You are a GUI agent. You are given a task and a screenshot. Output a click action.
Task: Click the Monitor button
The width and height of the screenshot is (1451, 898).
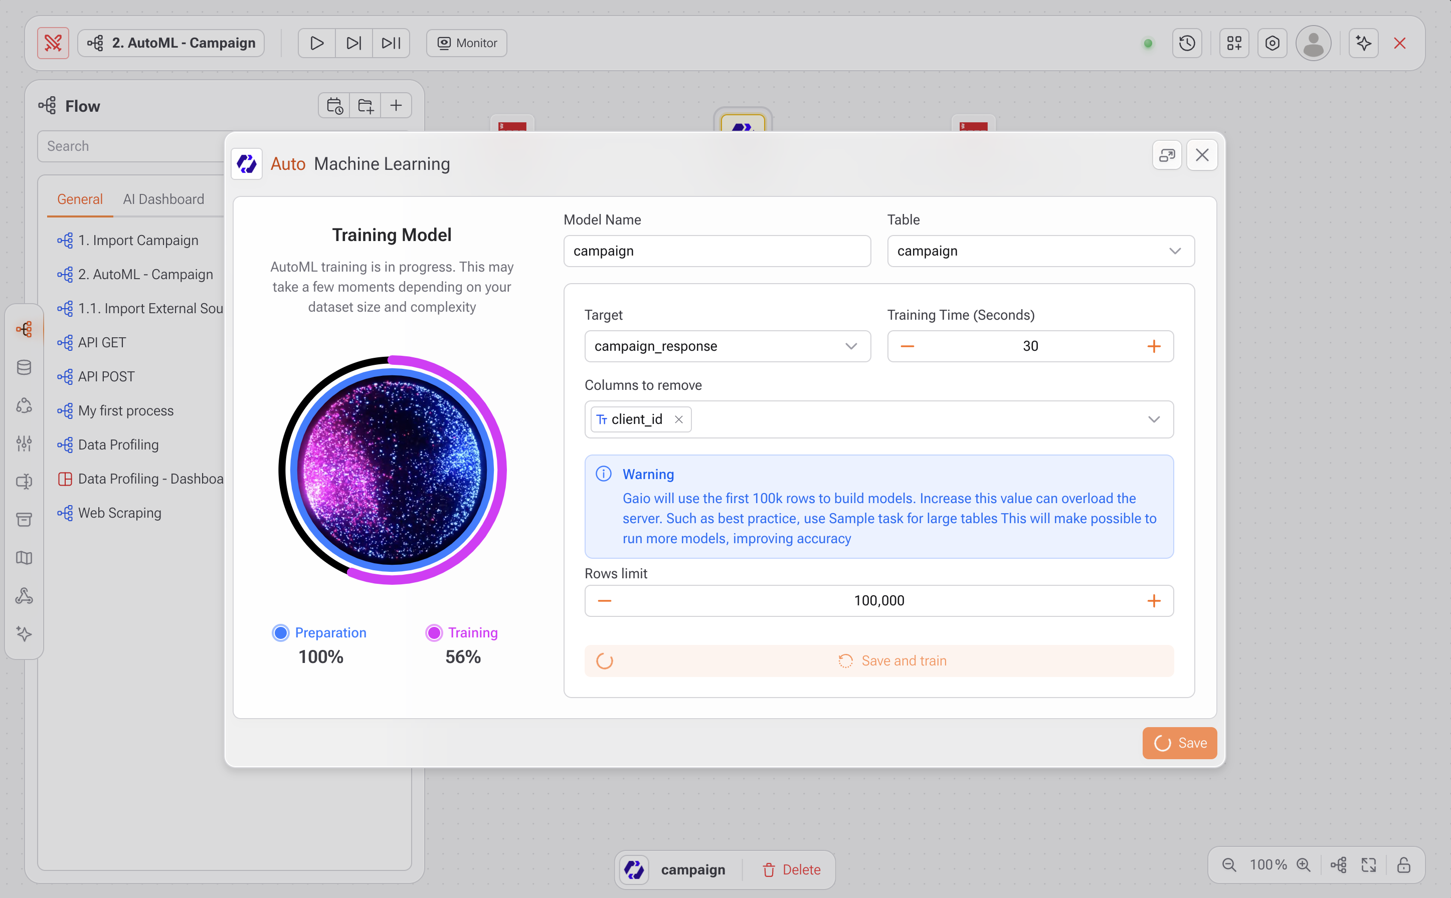coord(466,43)
